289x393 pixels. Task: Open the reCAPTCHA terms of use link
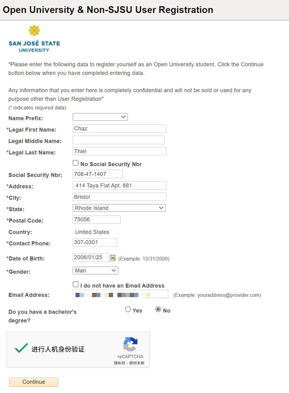[x=137, y=363]
